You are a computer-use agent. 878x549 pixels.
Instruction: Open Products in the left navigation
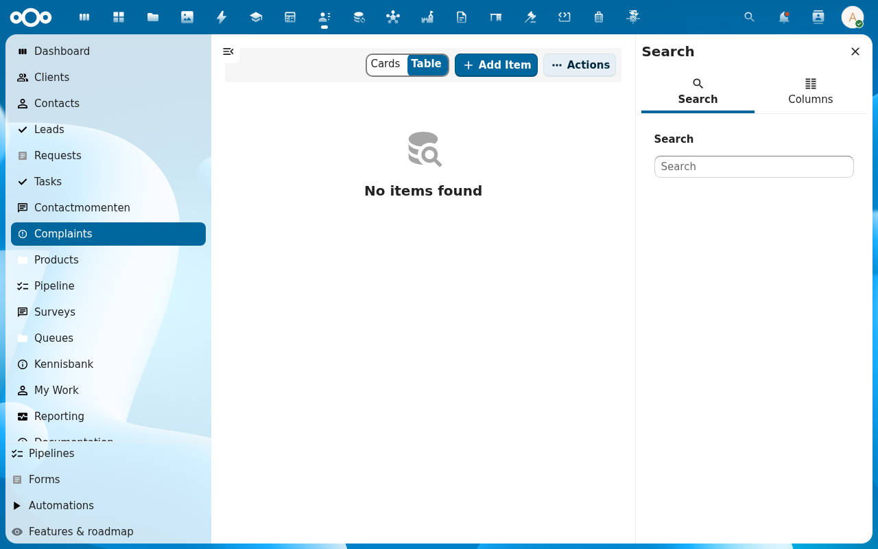[x=108, y=260]
